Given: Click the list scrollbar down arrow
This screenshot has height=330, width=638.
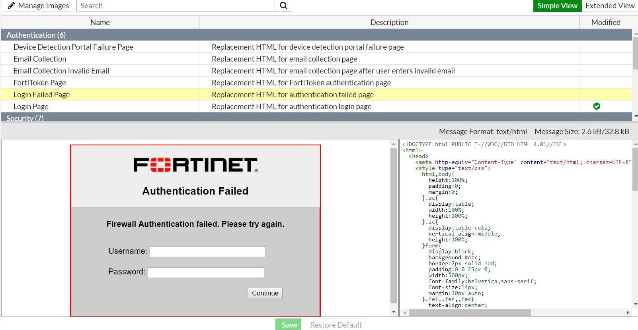Looking at the screenshot, I should point(635,116).
